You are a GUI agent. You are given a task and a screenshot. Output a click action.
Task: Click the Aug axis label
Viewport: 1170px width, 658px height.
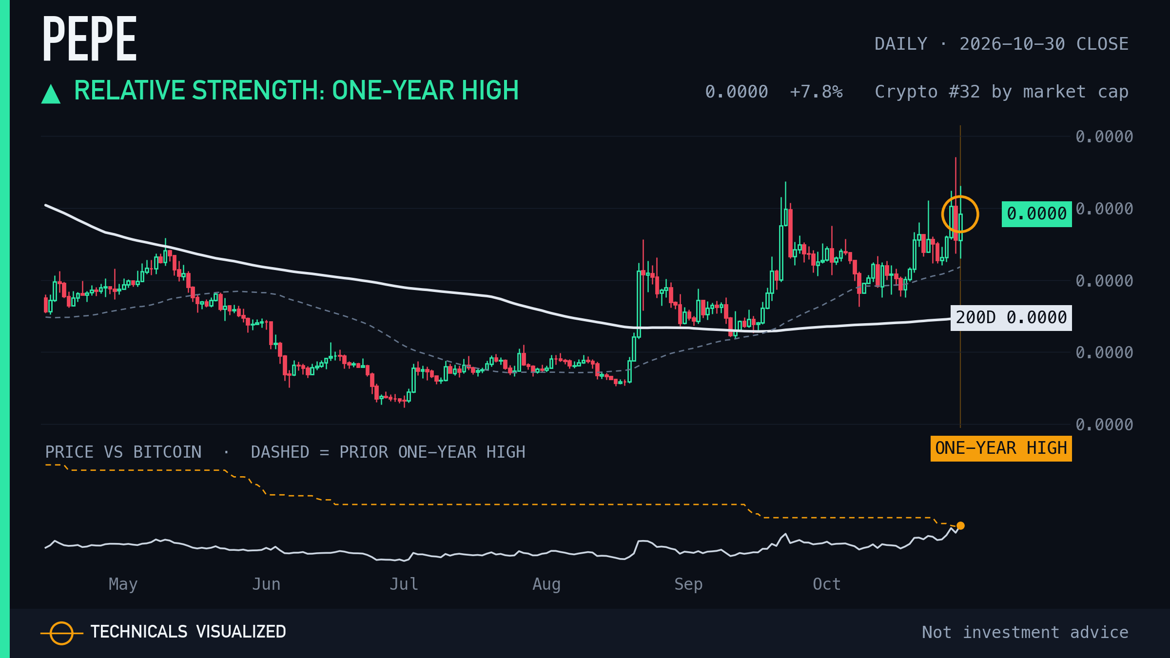(x=546, y=584)
